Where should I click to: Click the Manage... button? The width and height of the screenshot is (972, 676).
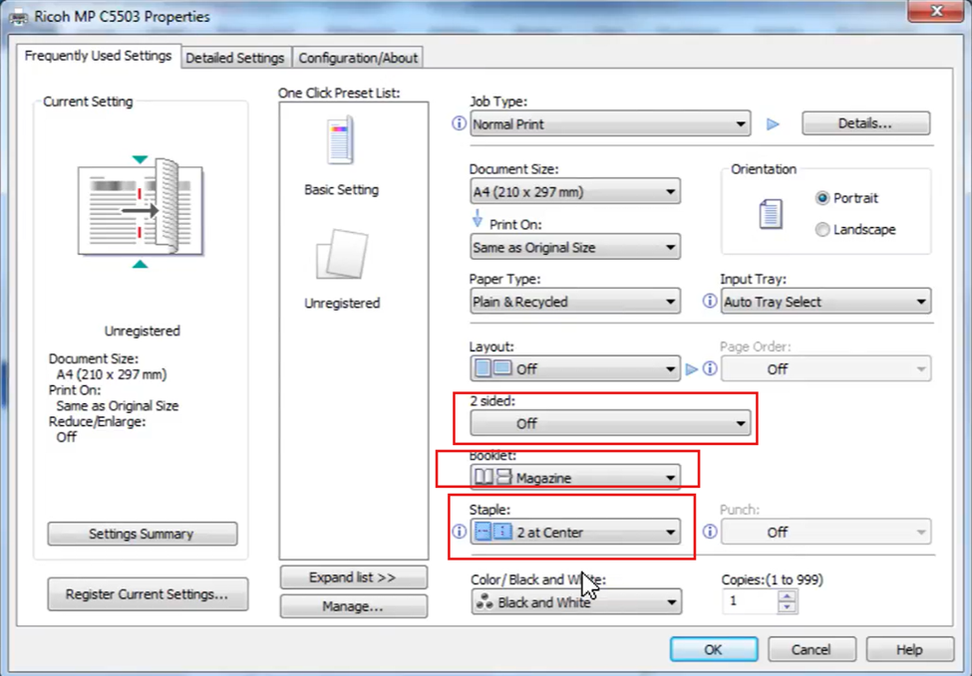[353, 606]
